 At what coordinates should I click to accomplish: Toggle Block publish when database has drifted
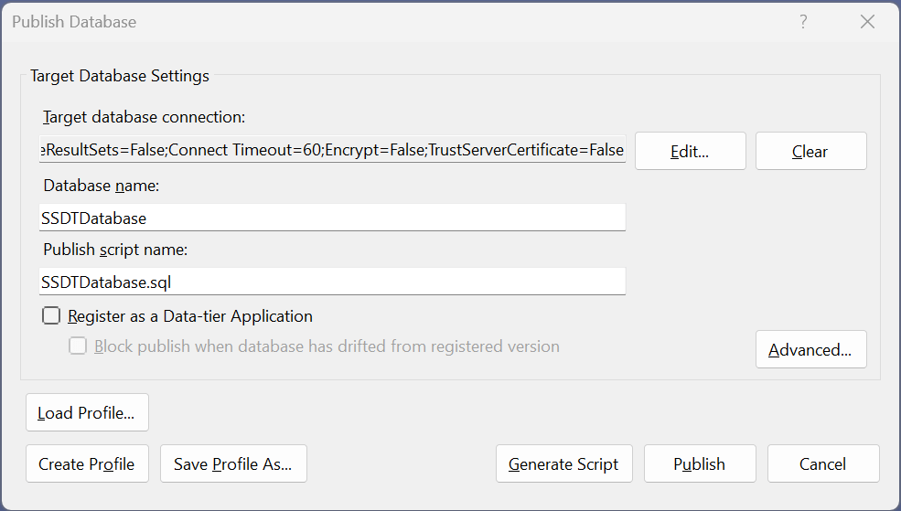(x=79, y=346)
